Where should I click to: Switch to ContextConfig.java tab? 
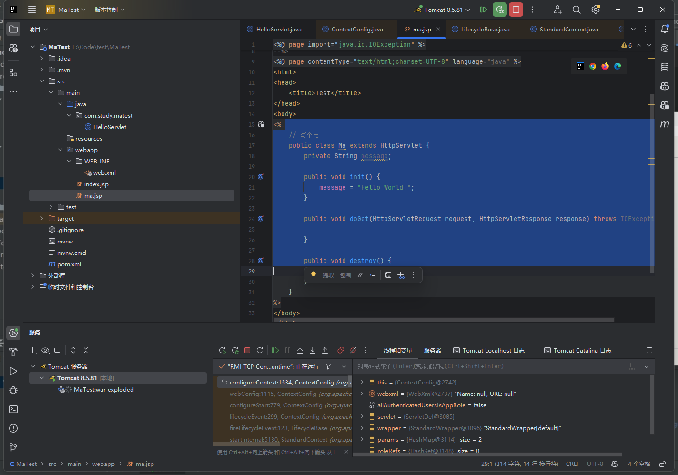(352, 29)
